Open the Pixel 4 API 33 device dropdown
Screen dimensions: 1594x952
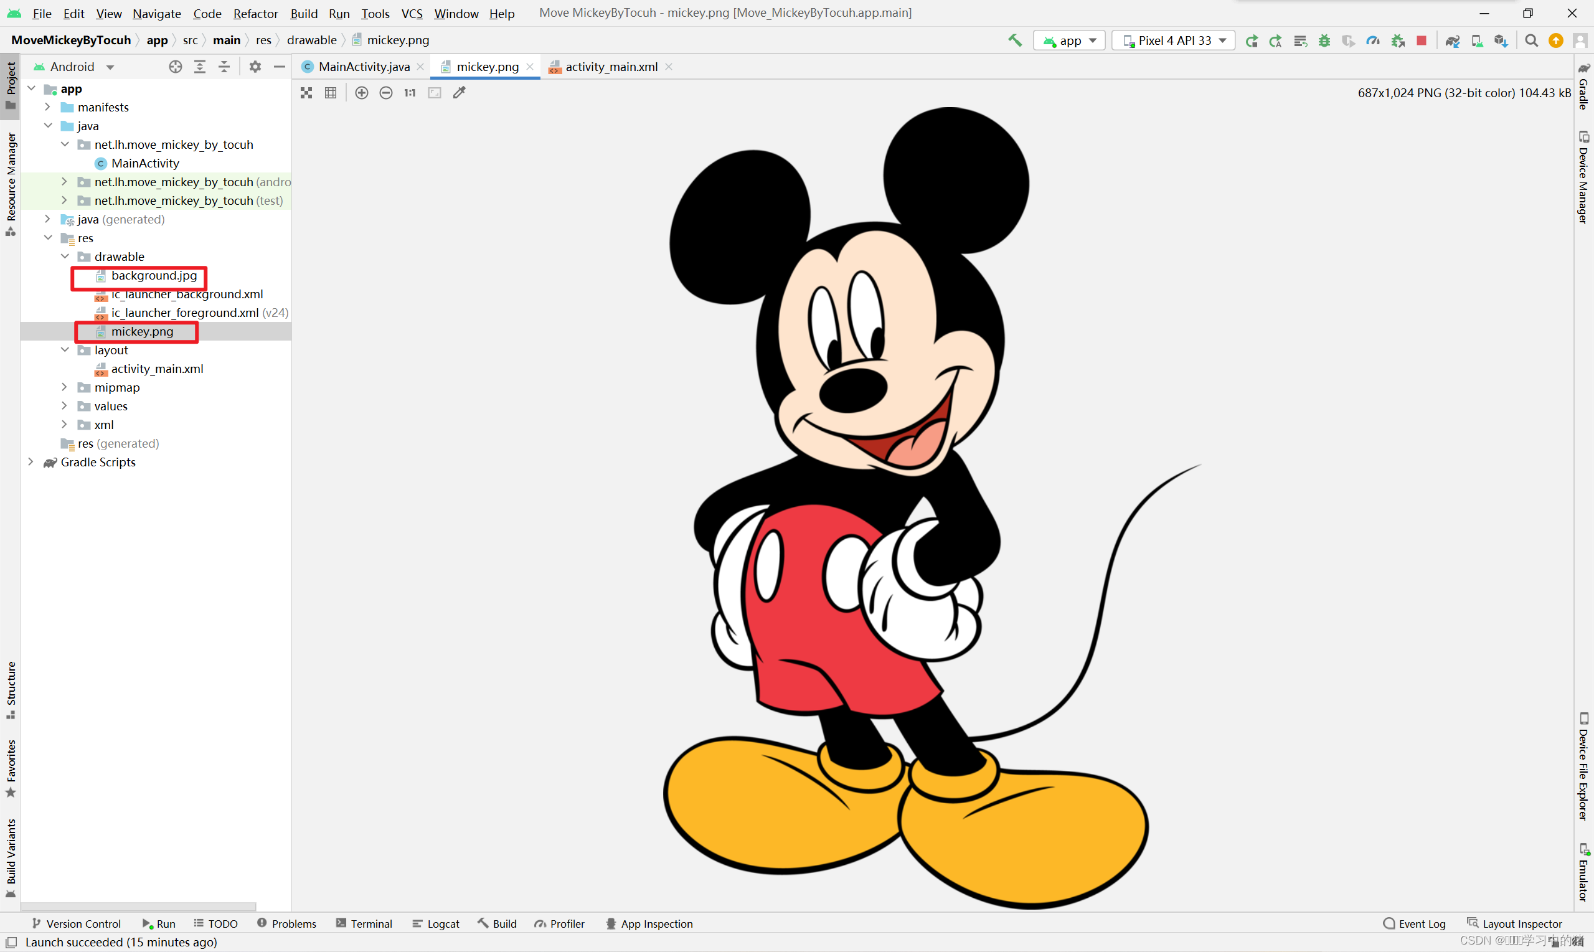pos(1174,40)
